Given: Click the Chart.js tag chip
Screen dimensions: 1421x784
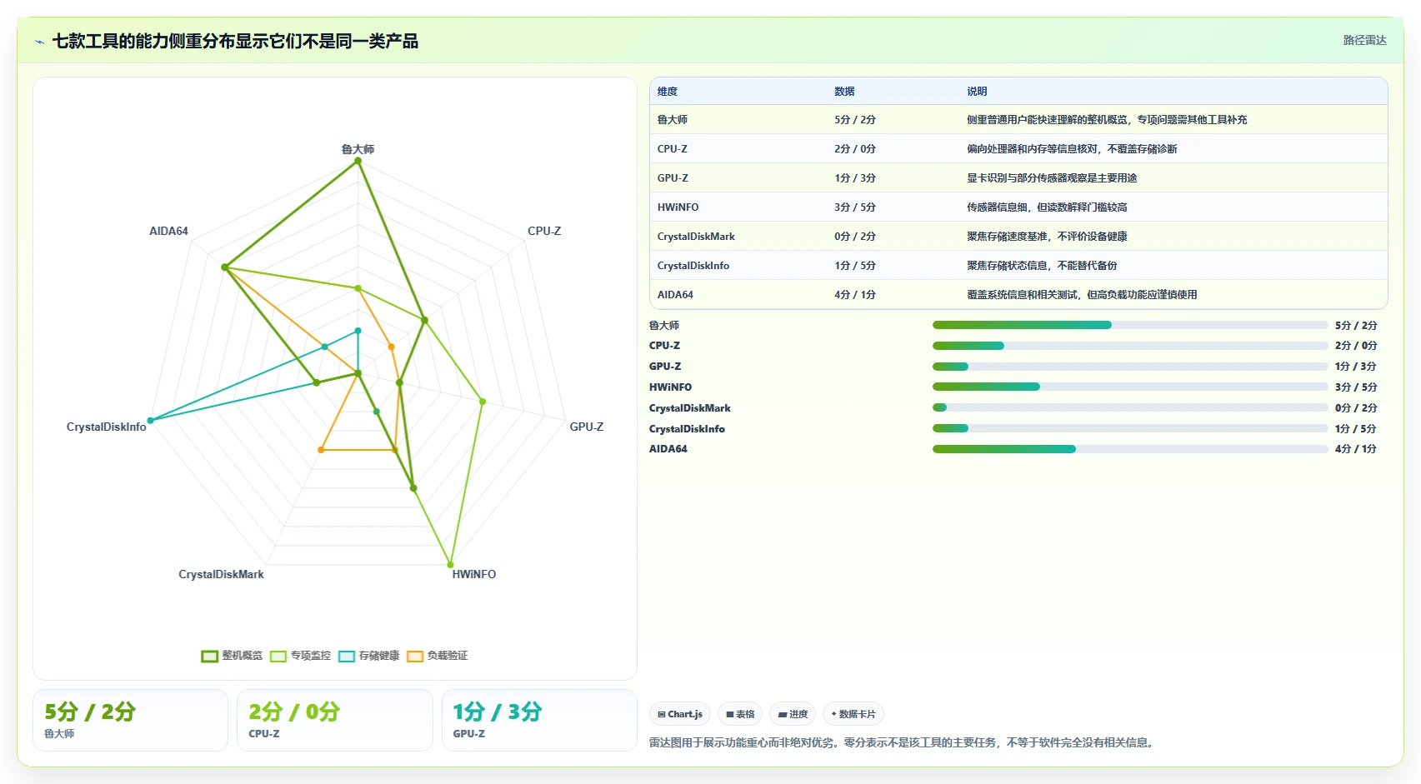Looking at the screenshot, I should coord(680,714).
